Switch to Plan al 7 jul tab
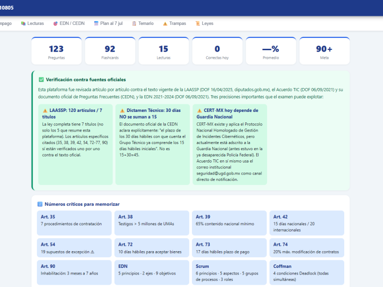Image resolution: width=383 pixels, height=287 pixels. point(108,23)
